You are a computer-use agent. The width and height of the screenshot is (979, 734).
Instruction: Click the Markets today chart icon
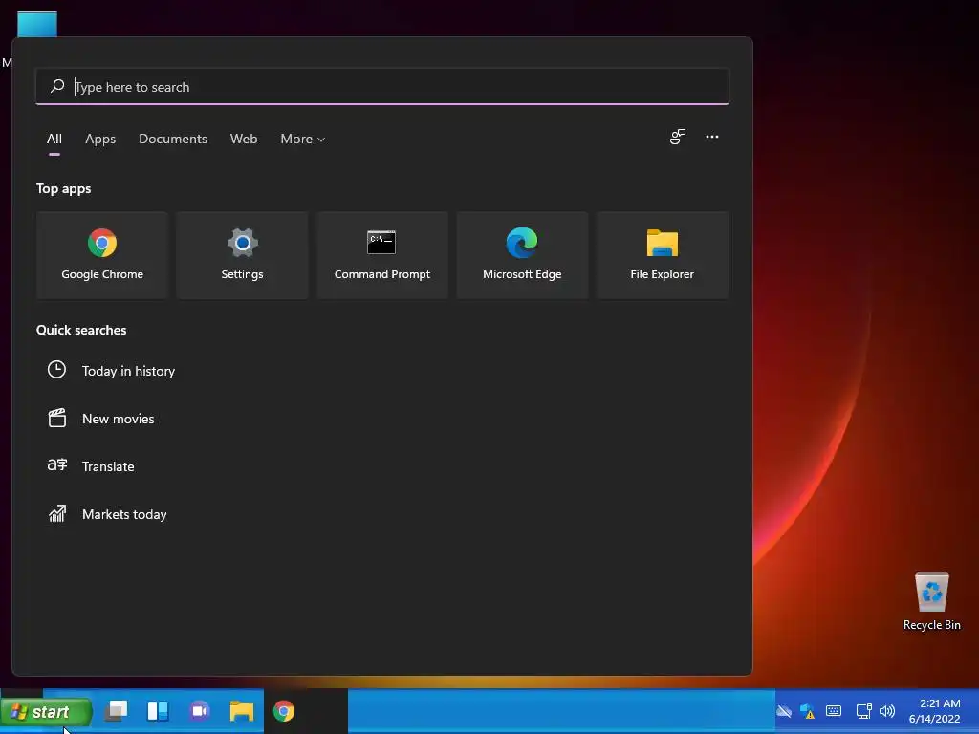tap(57, 513)
